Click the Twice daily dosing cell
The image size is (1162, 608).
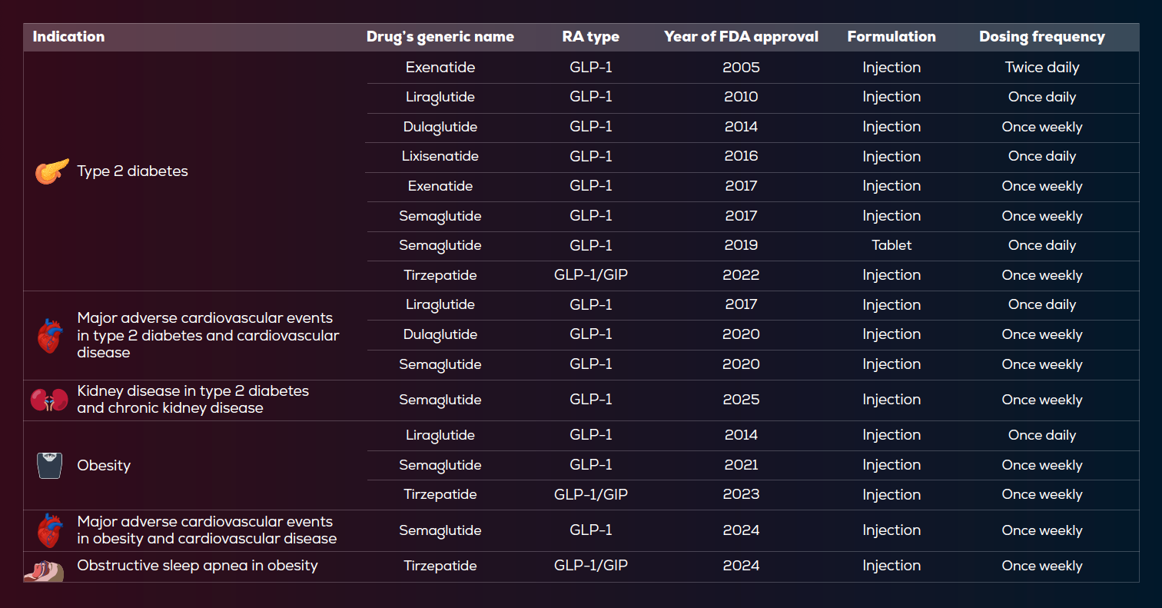click(x=1041, y=67)
